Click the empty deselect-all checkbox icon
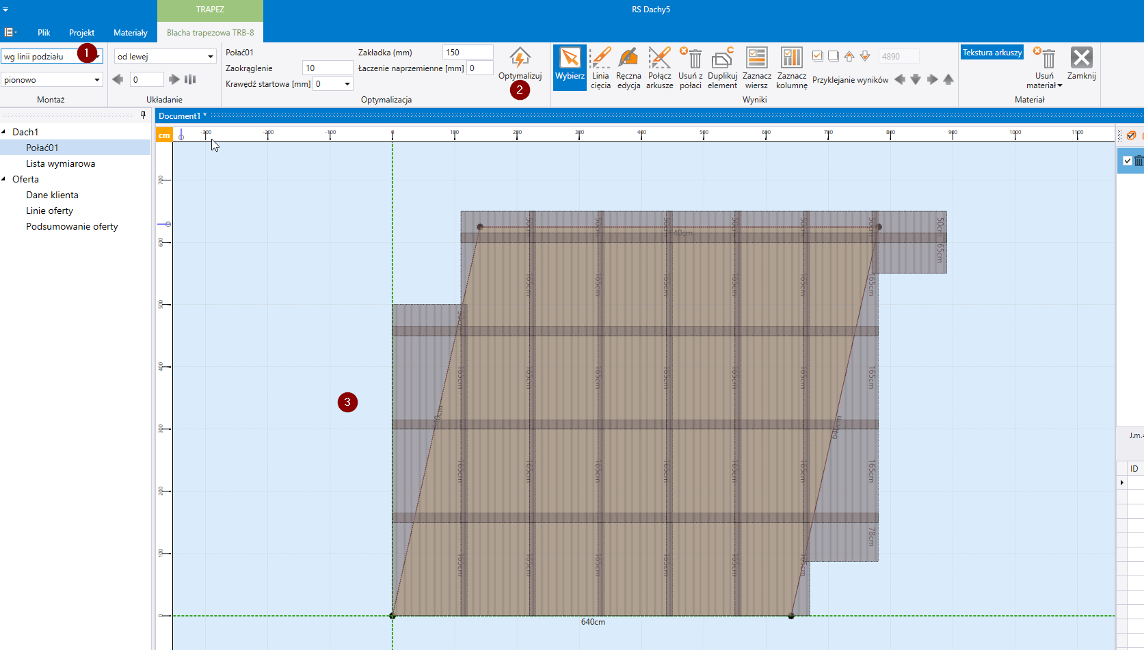 833,56
